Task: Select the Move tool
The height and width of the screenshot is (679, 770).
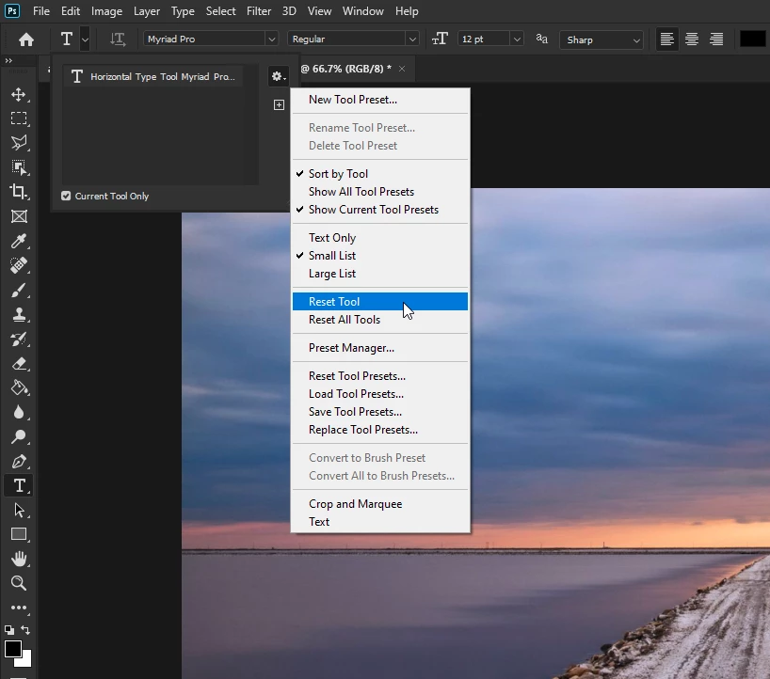Action: [19, 94]
